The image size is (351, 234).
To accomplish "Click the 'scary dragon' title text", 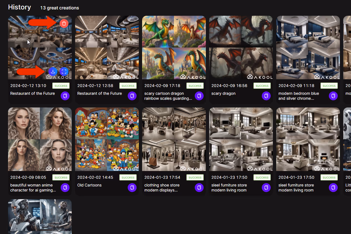I will [223, 93].
